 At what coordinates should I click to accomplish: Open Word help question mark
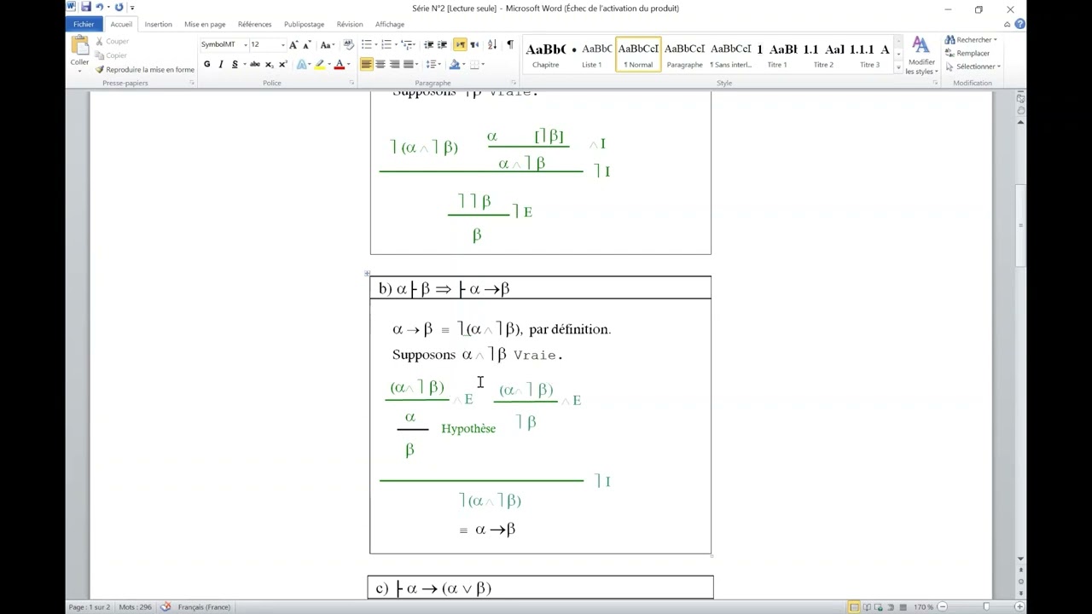1019,24
